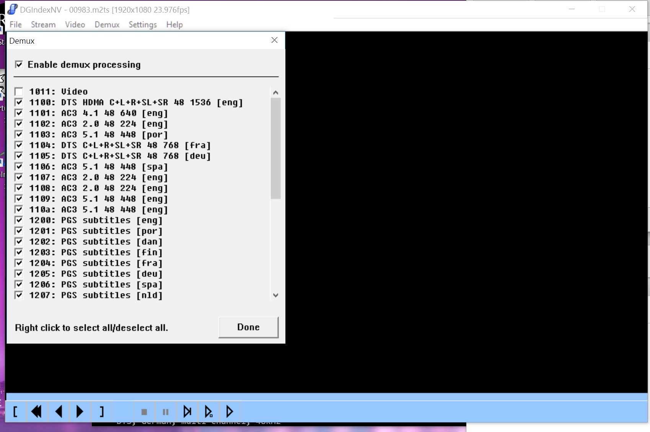Uncheck the 1109 AC3 5.1 eng stream
Image resolution: width=650 pixels, height=432 pixels.
click(19, 199)
